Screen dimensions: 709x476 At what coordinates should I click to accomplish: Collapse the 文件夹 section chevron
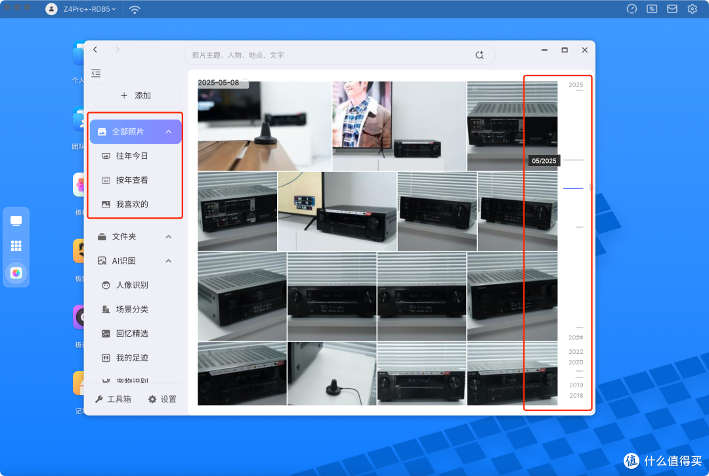[169, 237]
